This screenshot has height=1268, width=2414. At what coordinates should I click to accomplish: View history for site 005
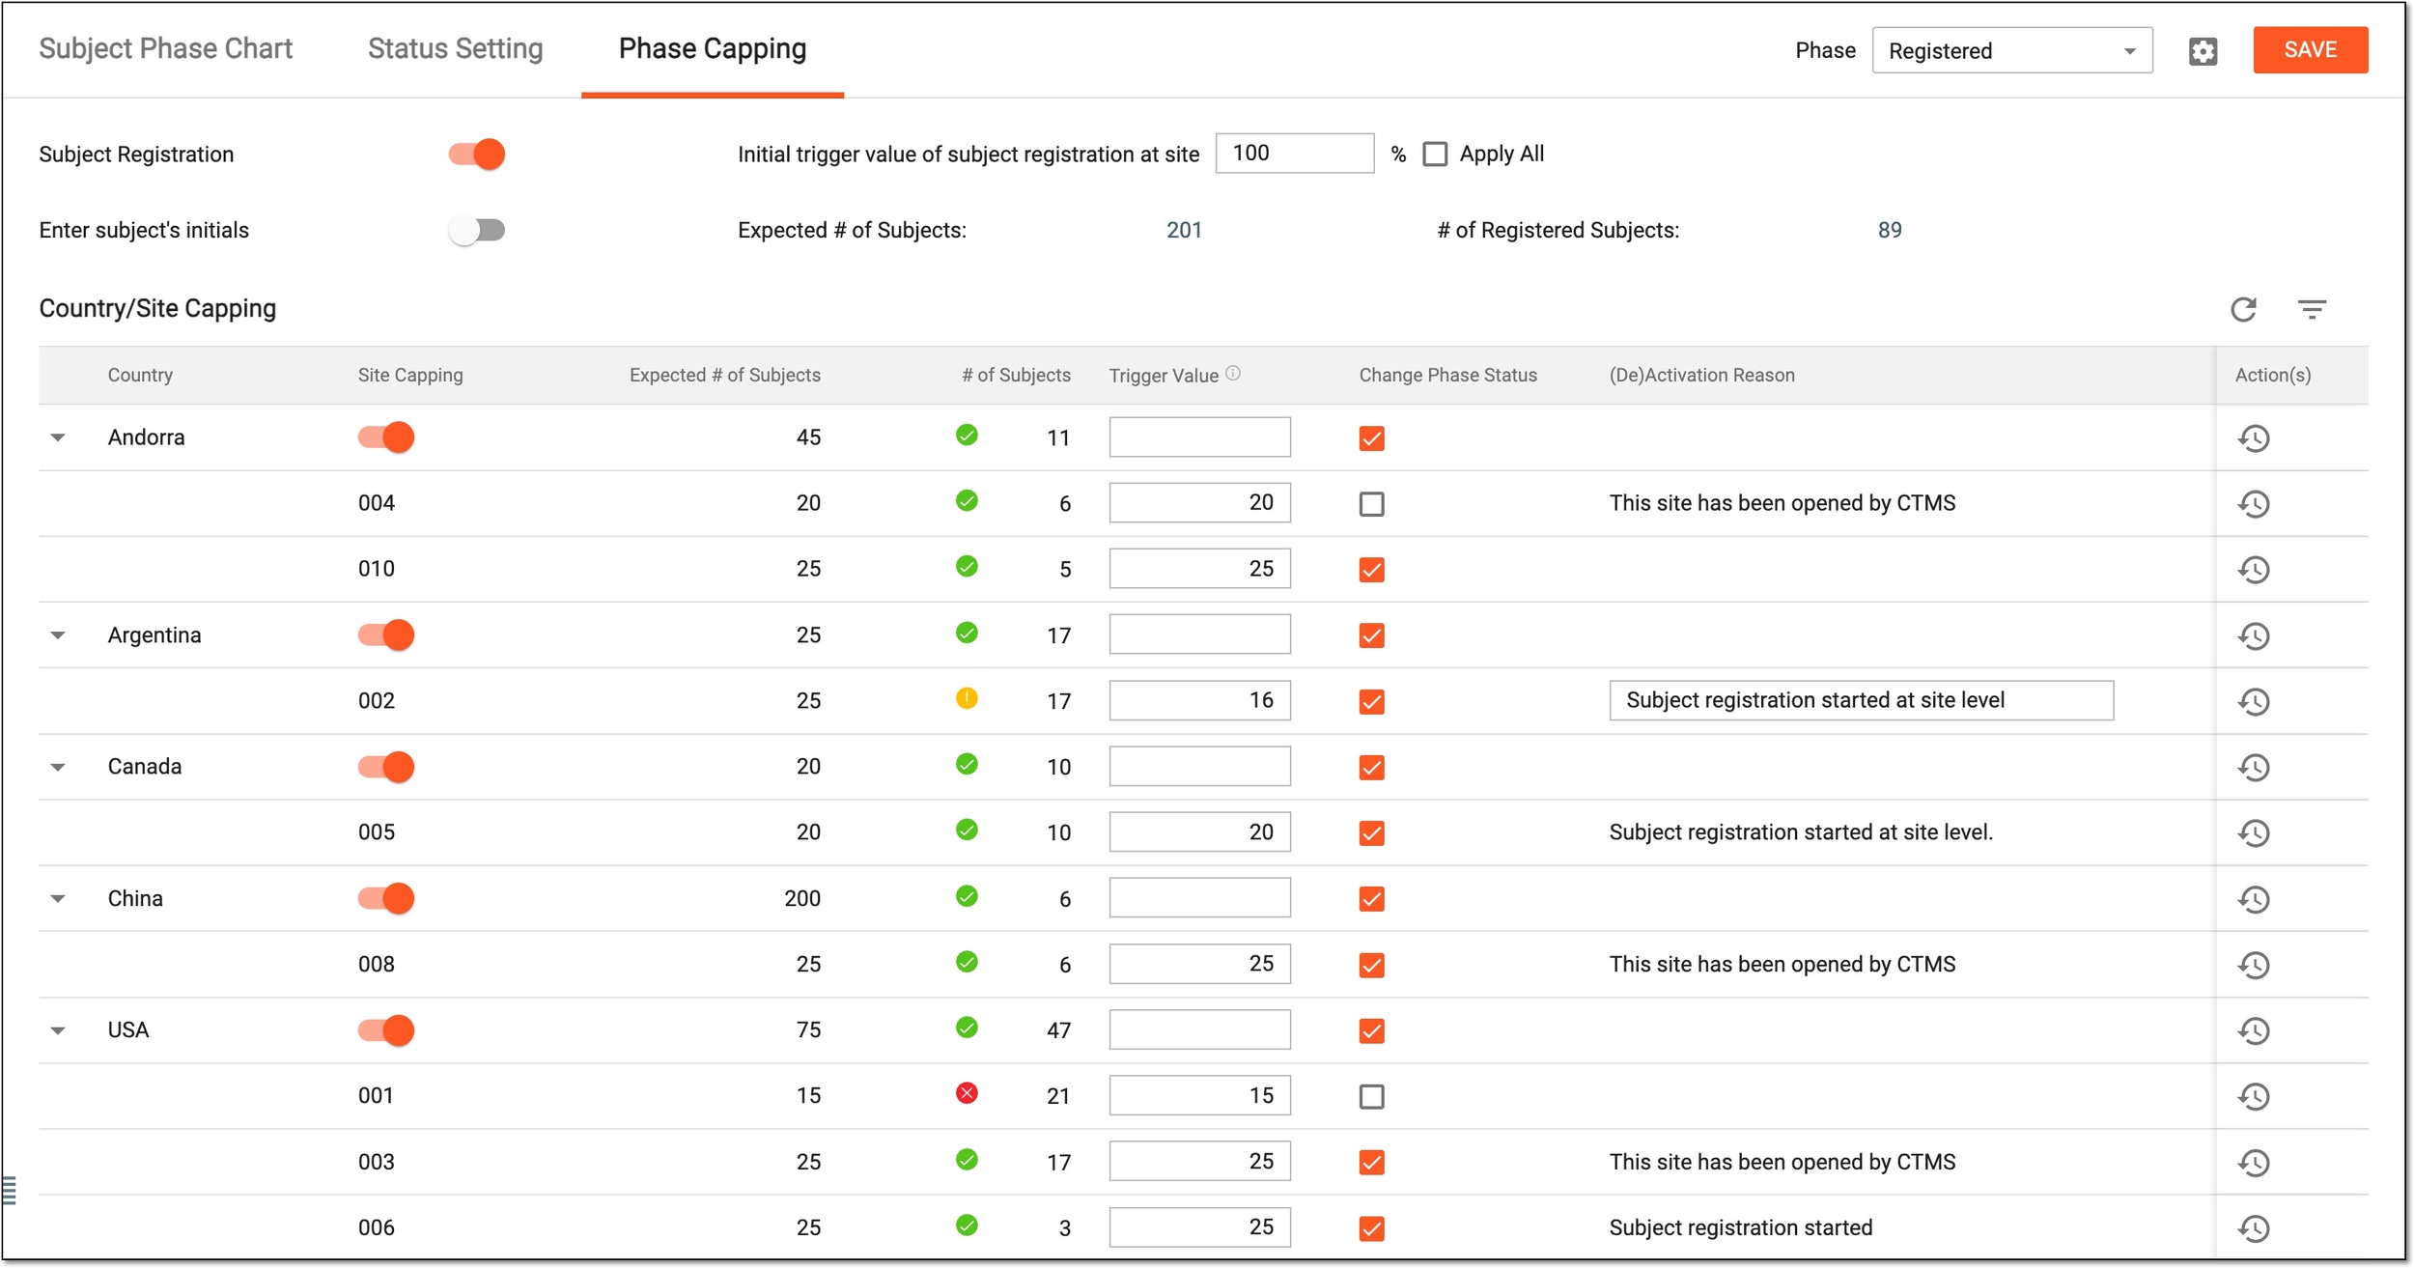coord(2254,833)
